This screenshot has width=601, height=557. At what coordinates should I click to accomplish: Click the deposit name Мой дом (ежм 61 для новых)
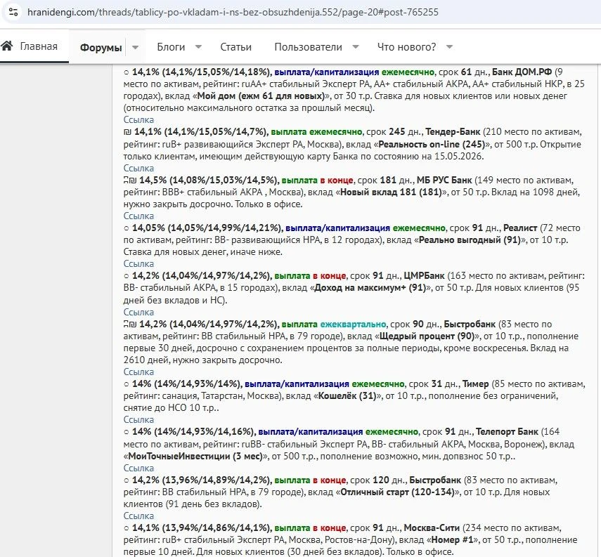click(261, 96)
